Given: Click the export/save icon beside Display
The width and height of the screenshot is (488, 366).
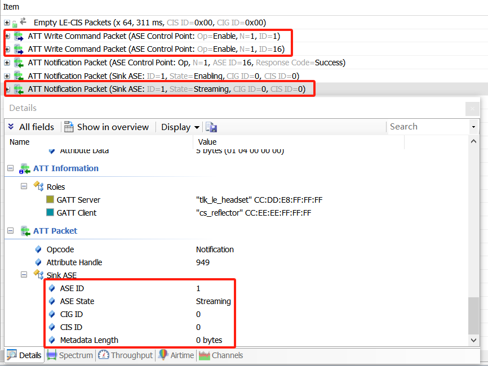Looking at the screenshot, I should [211, 127].
